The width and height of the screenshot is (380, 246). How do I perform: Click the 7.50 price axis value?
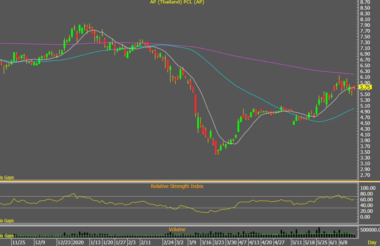tap(365, 37)
